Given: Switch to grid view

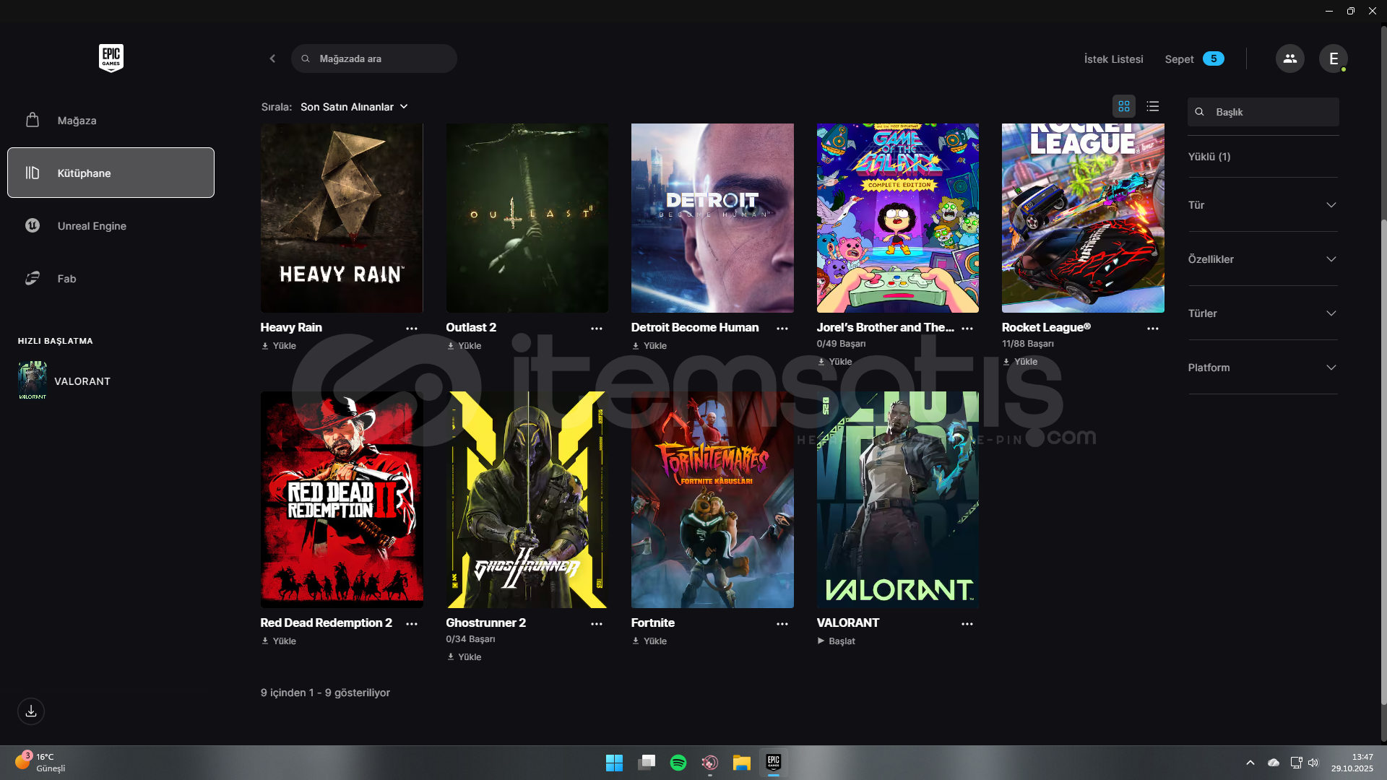Looking at the screenshot, I should coord(1123,106).
